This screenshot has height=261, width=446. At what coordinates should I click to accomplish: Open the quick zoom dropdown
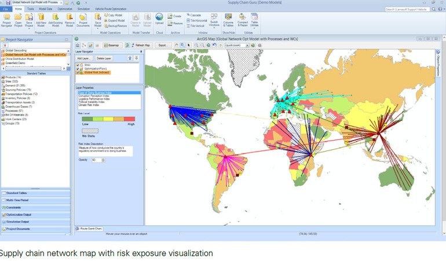tap(247, 46)
